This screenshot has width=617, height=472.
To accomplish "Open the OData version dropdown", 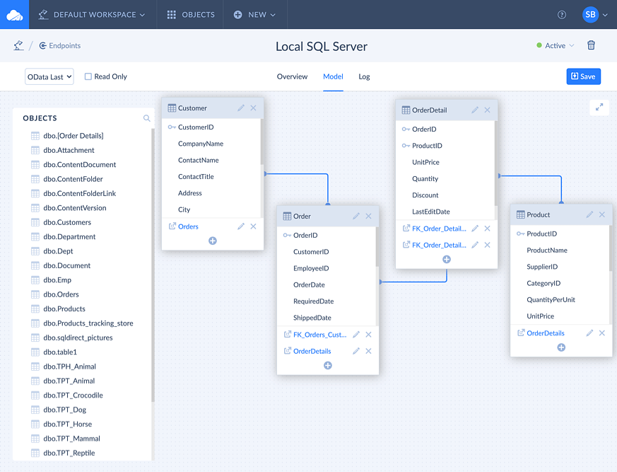I will click(49, 76).
